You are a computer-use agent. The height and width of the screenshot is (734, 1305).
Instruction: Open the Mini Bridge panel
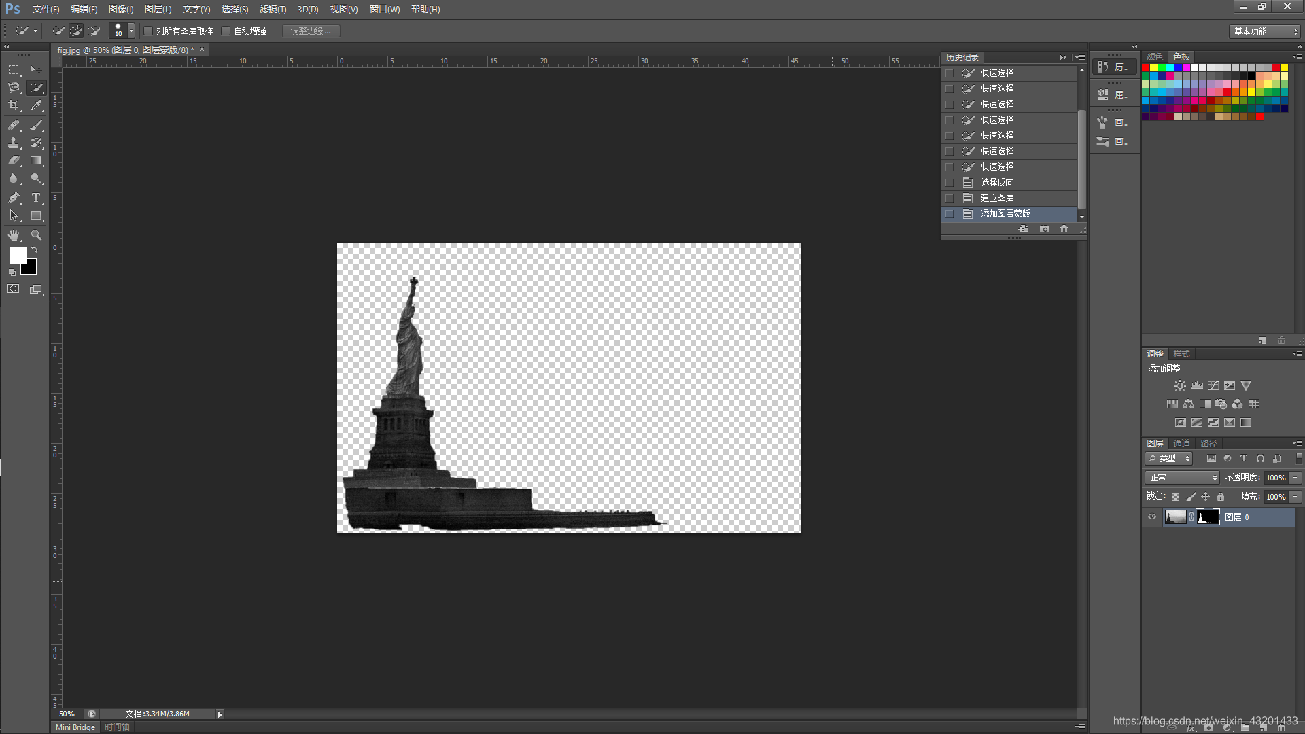click(75, 727)
